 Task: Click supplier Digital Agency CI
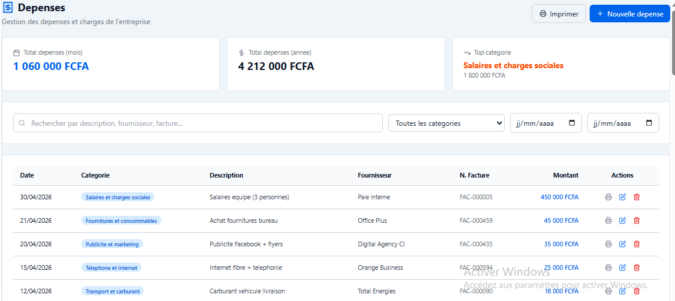(x=381, y=244)
